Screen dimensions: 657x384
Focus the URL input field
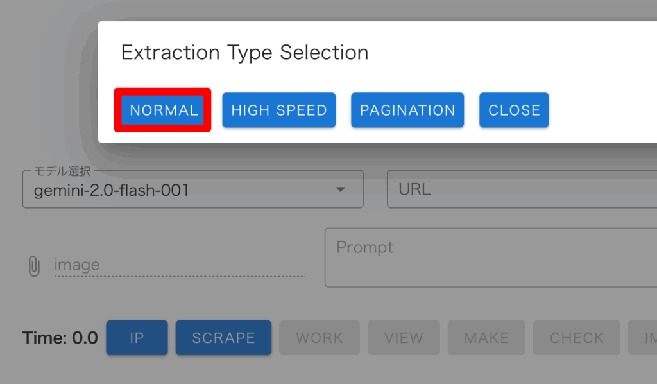click(521, 190)
